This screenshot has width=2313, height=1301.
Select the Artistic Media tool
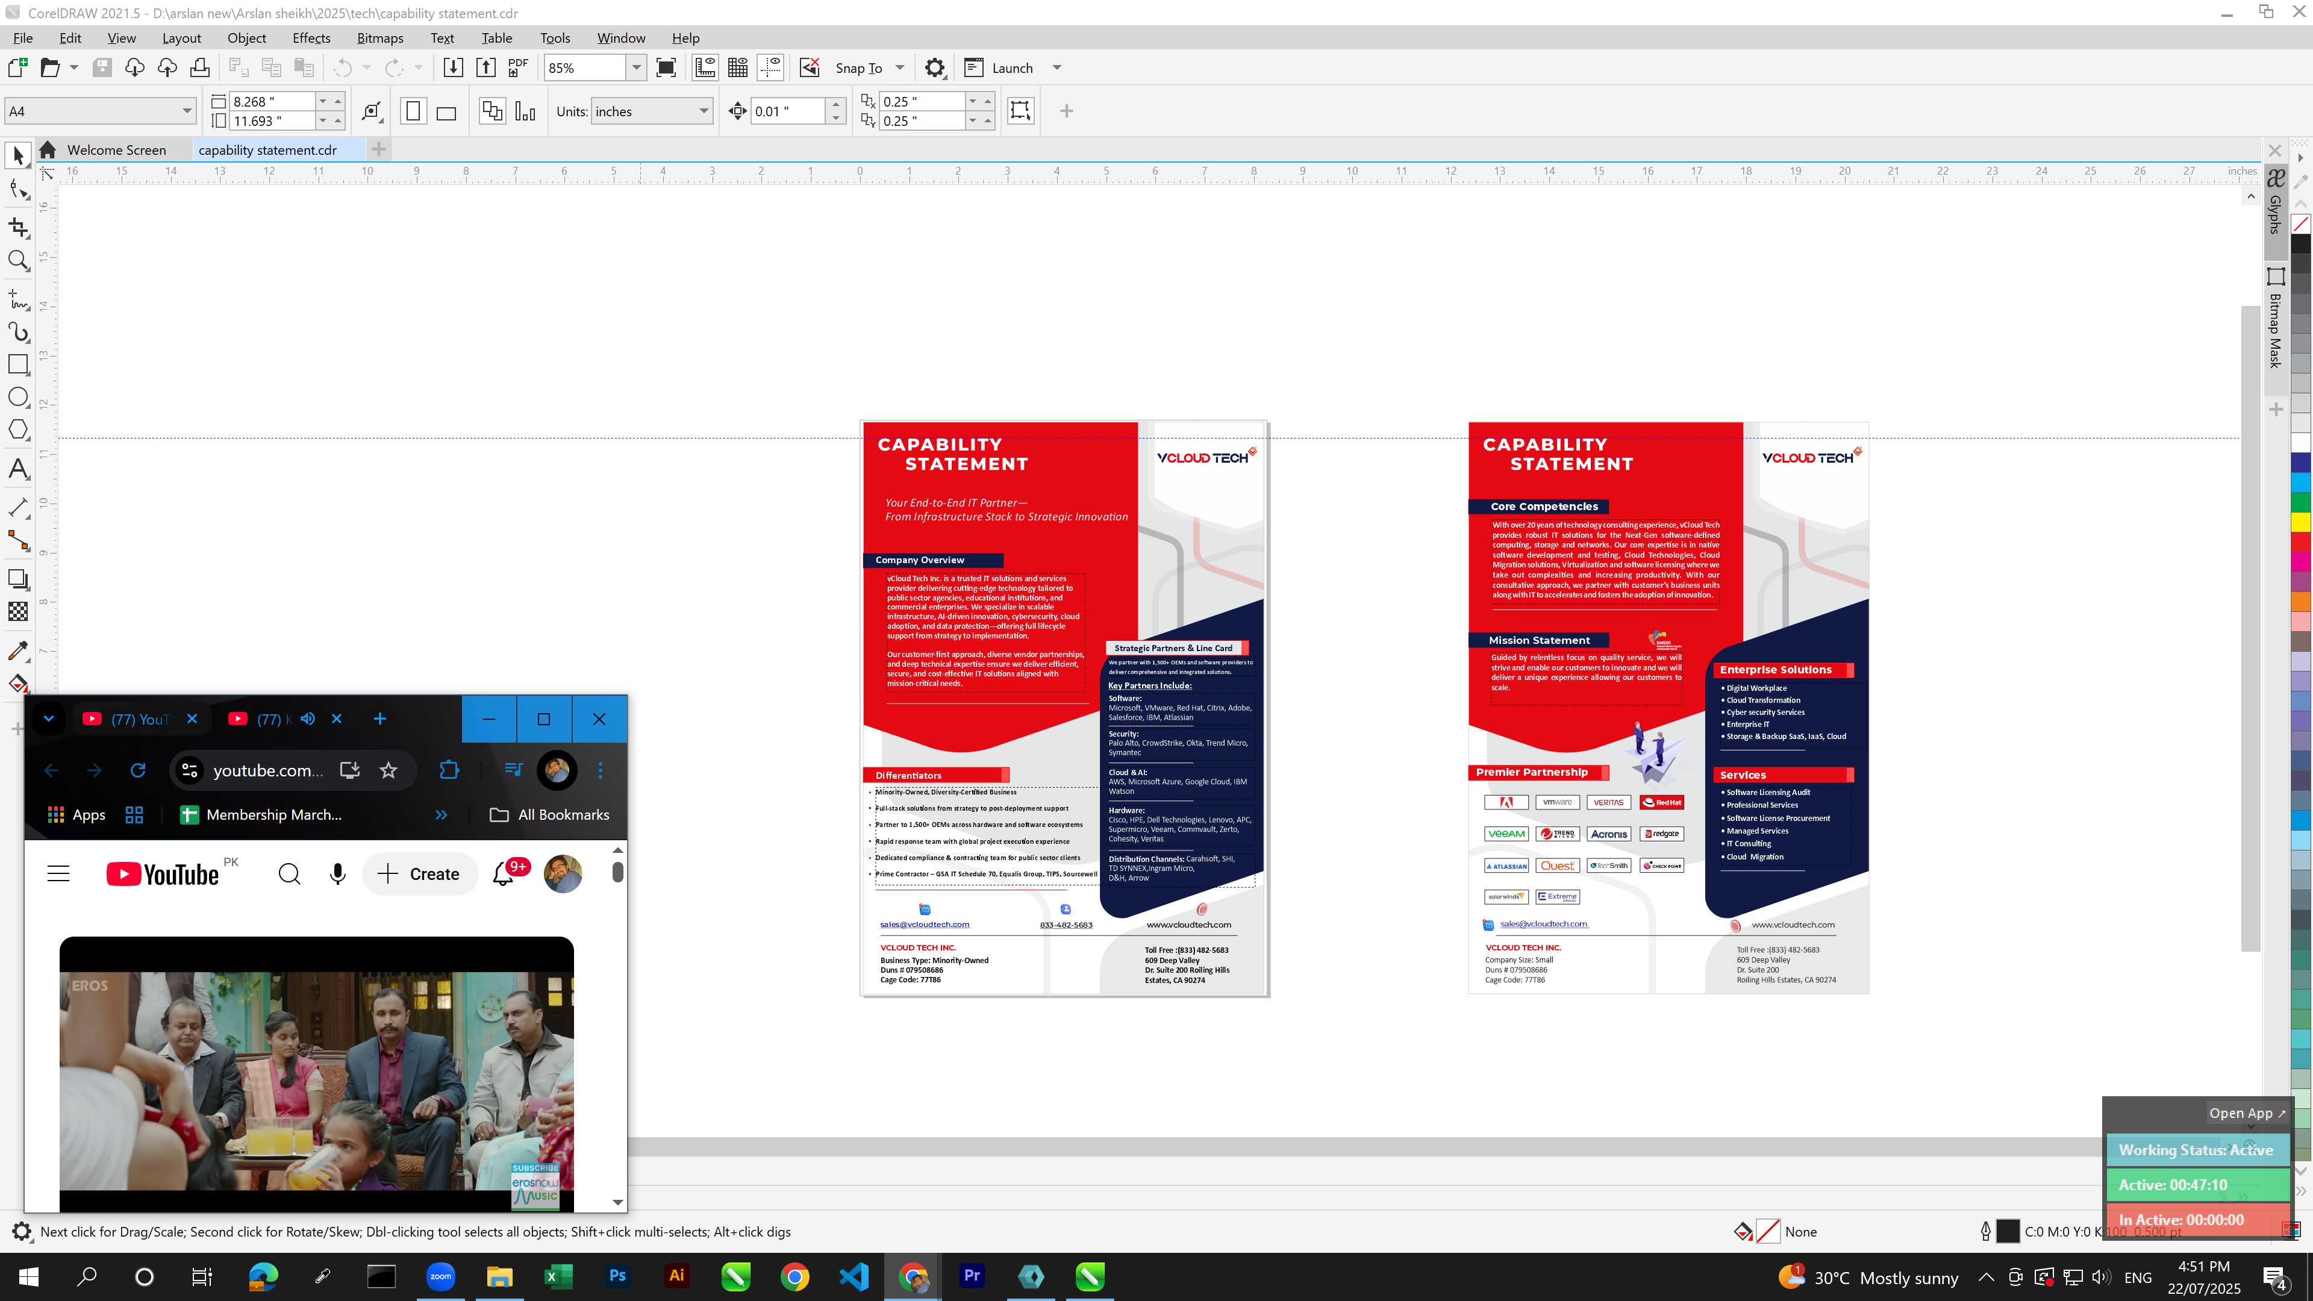(x=18, y=332)
